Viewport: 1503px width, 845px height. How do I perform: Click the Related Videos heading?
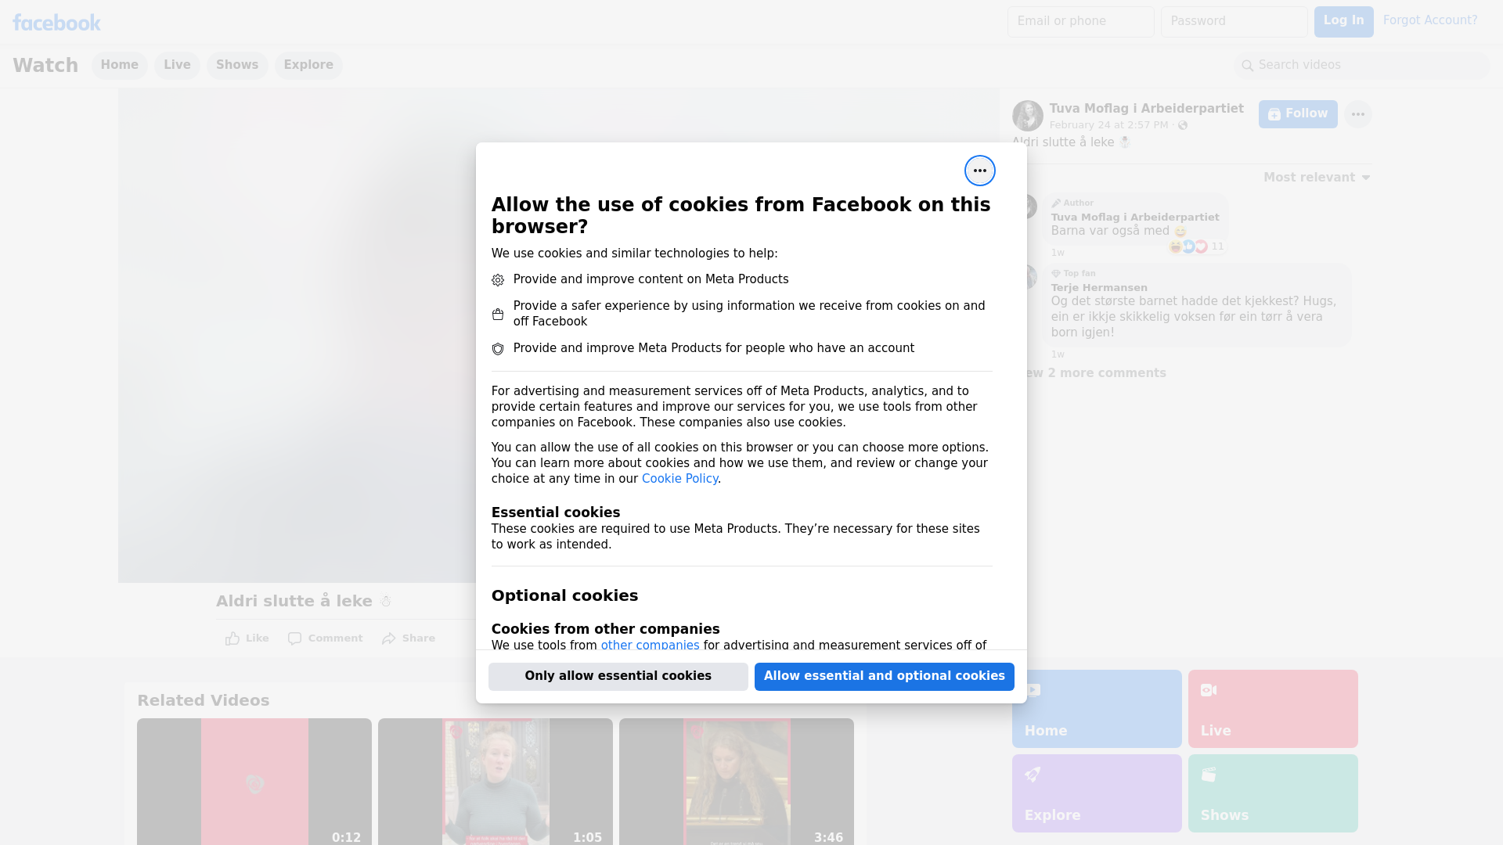pos(203,700)
